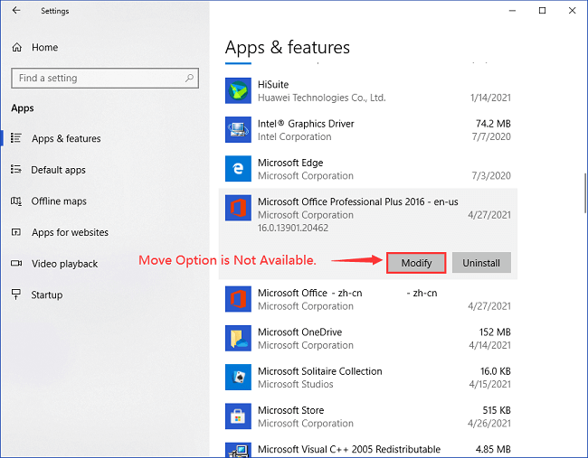The width and height of the screenshot is (588, 458).
Task: Click the HiSuite app icon
Action: click(238, 91)
